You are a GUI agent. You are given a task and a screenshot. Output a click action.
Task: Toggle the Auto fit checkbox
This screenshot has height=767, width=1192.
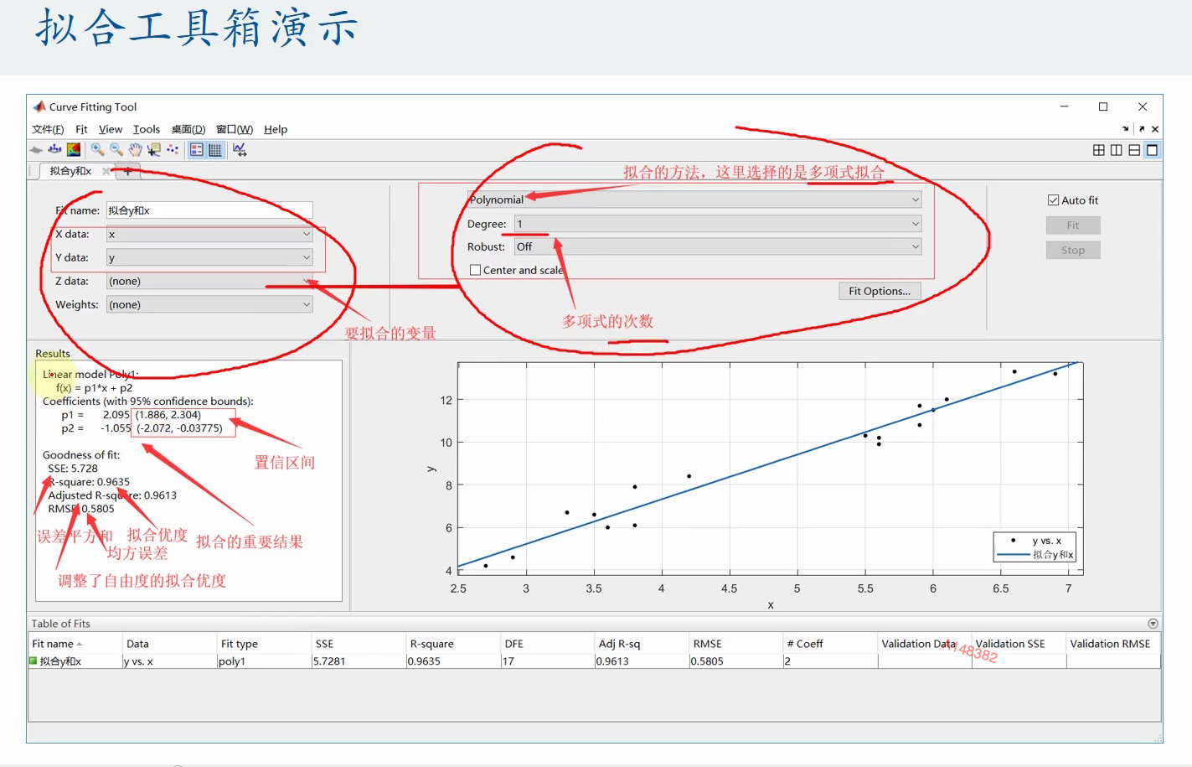pos(1053,200)
